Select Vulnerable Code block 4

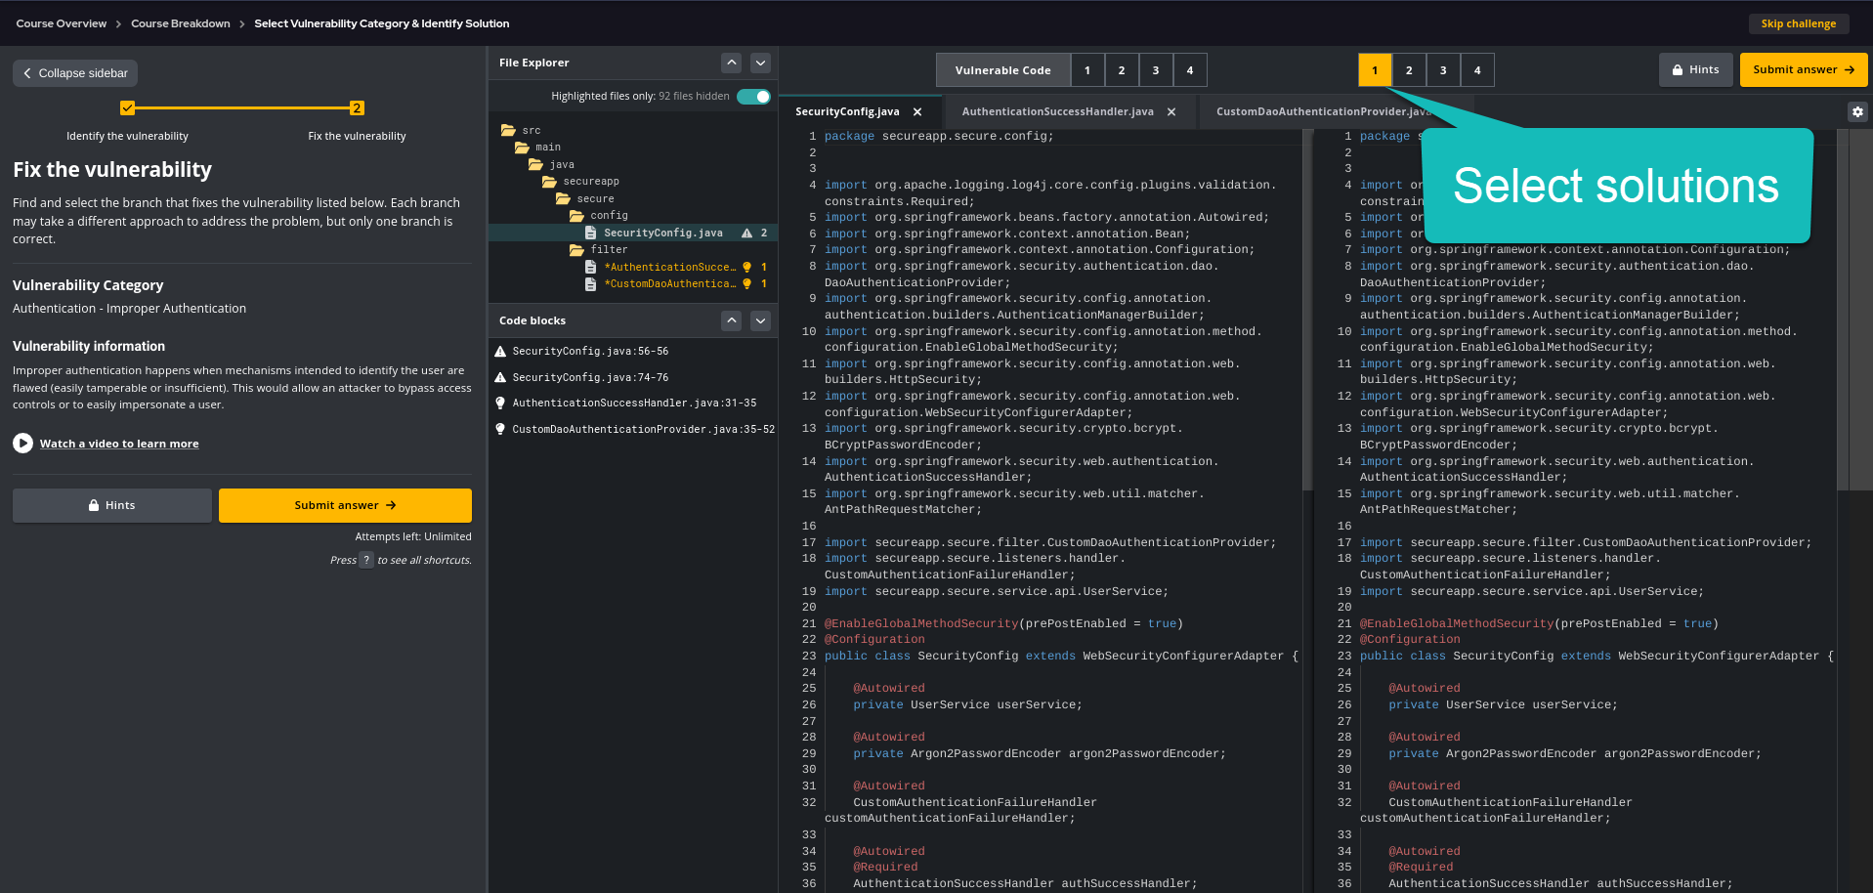click(x=1189, y=70)
